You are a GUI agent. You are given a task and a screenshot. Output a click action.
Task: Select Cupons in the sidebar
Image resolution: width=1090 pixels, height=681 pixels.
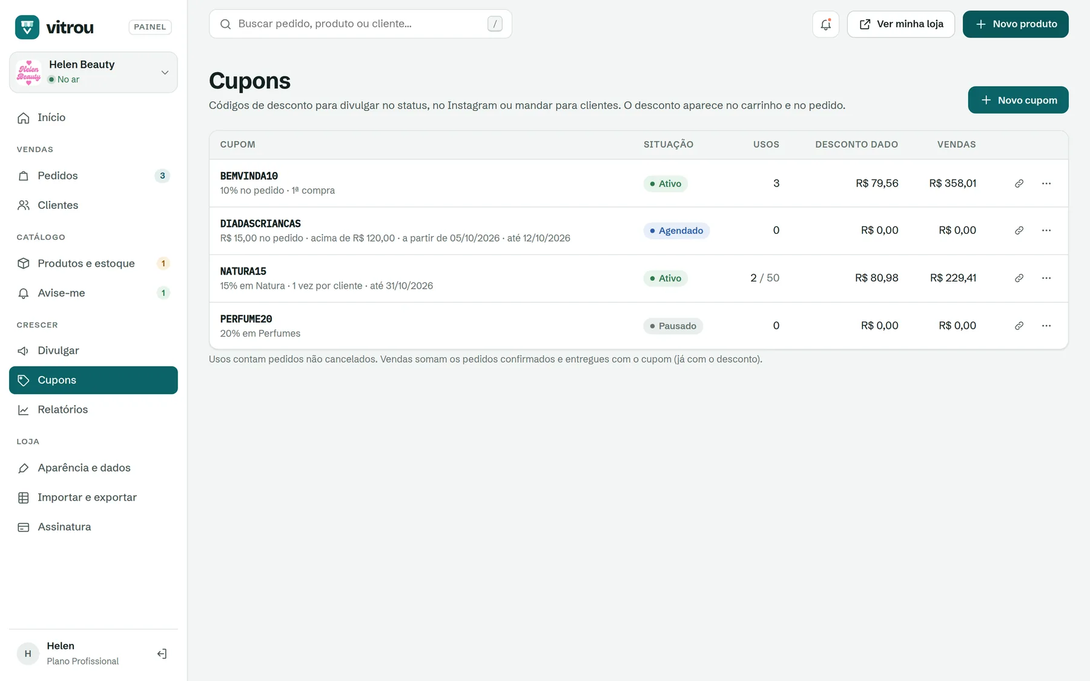pos(93,380)
